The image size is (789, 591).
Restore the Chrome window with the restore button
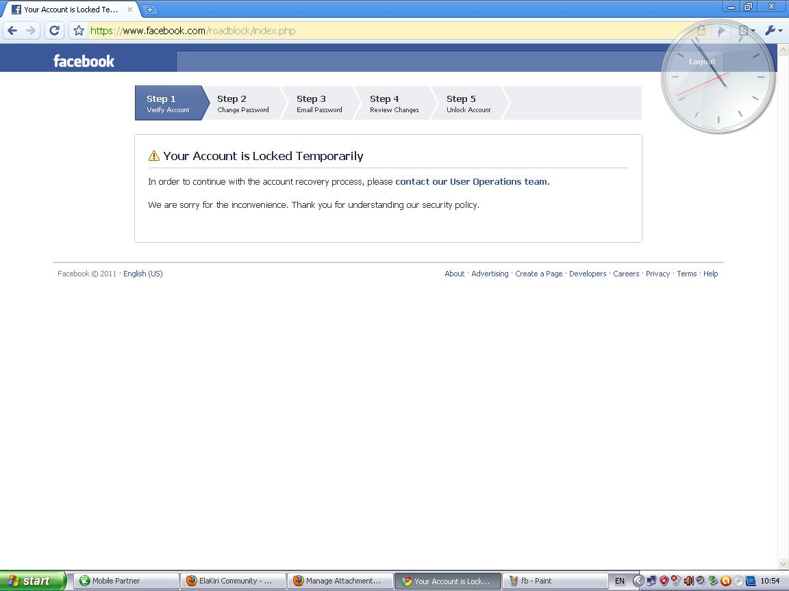748,6
